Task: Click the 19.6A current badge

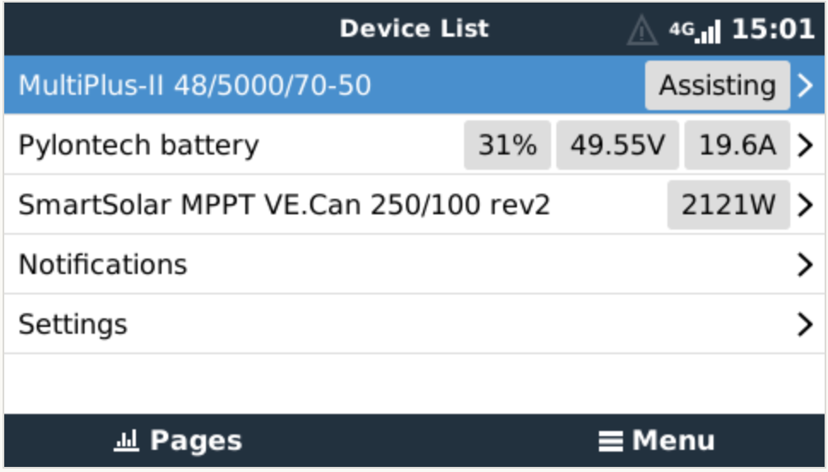Action: coord(737,145)
